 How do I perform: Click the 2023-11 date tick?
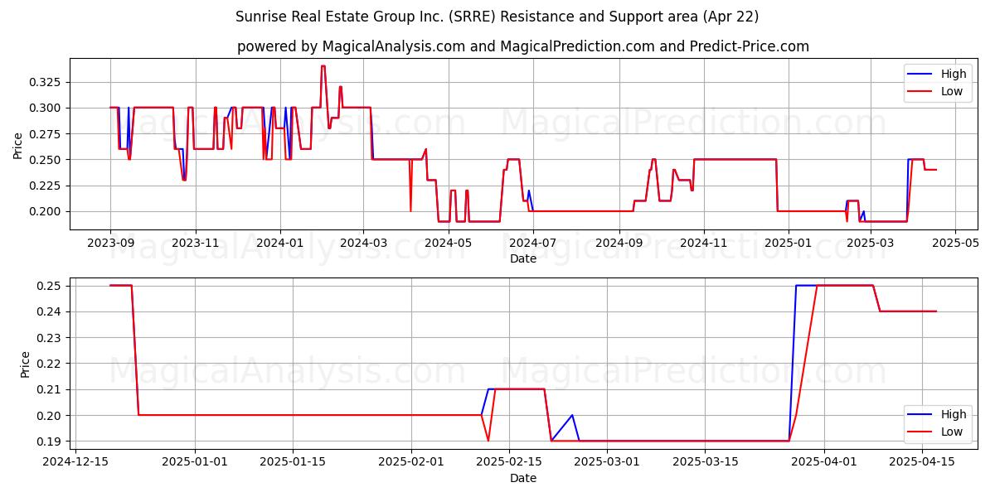click(195, 244)
